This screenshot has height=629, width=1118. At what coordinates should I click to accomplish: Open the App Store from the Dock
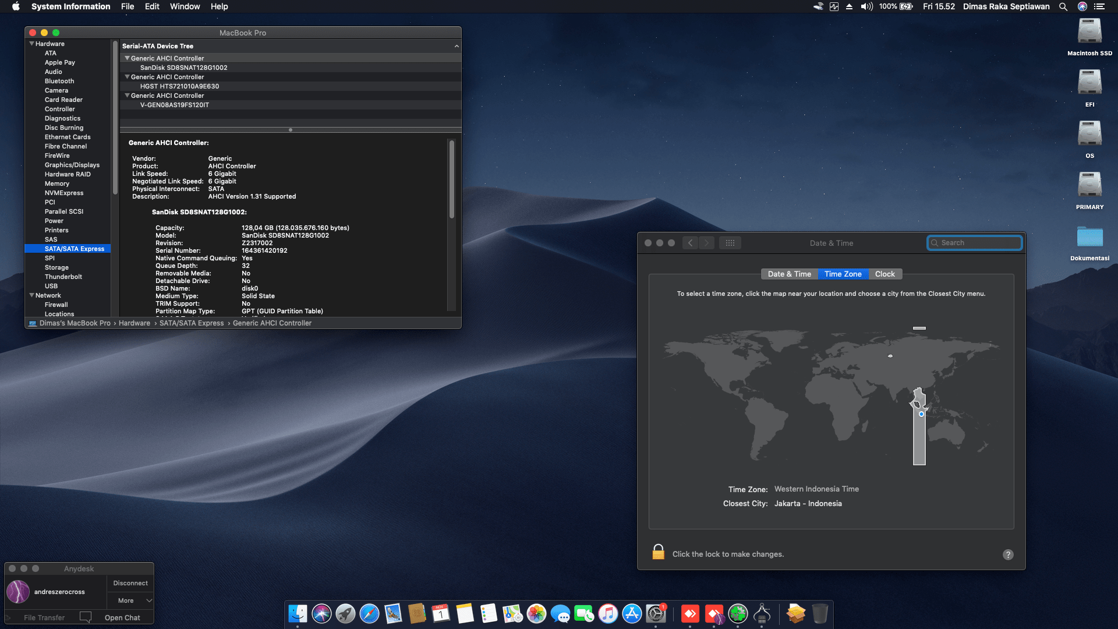(x=631, y=613)
